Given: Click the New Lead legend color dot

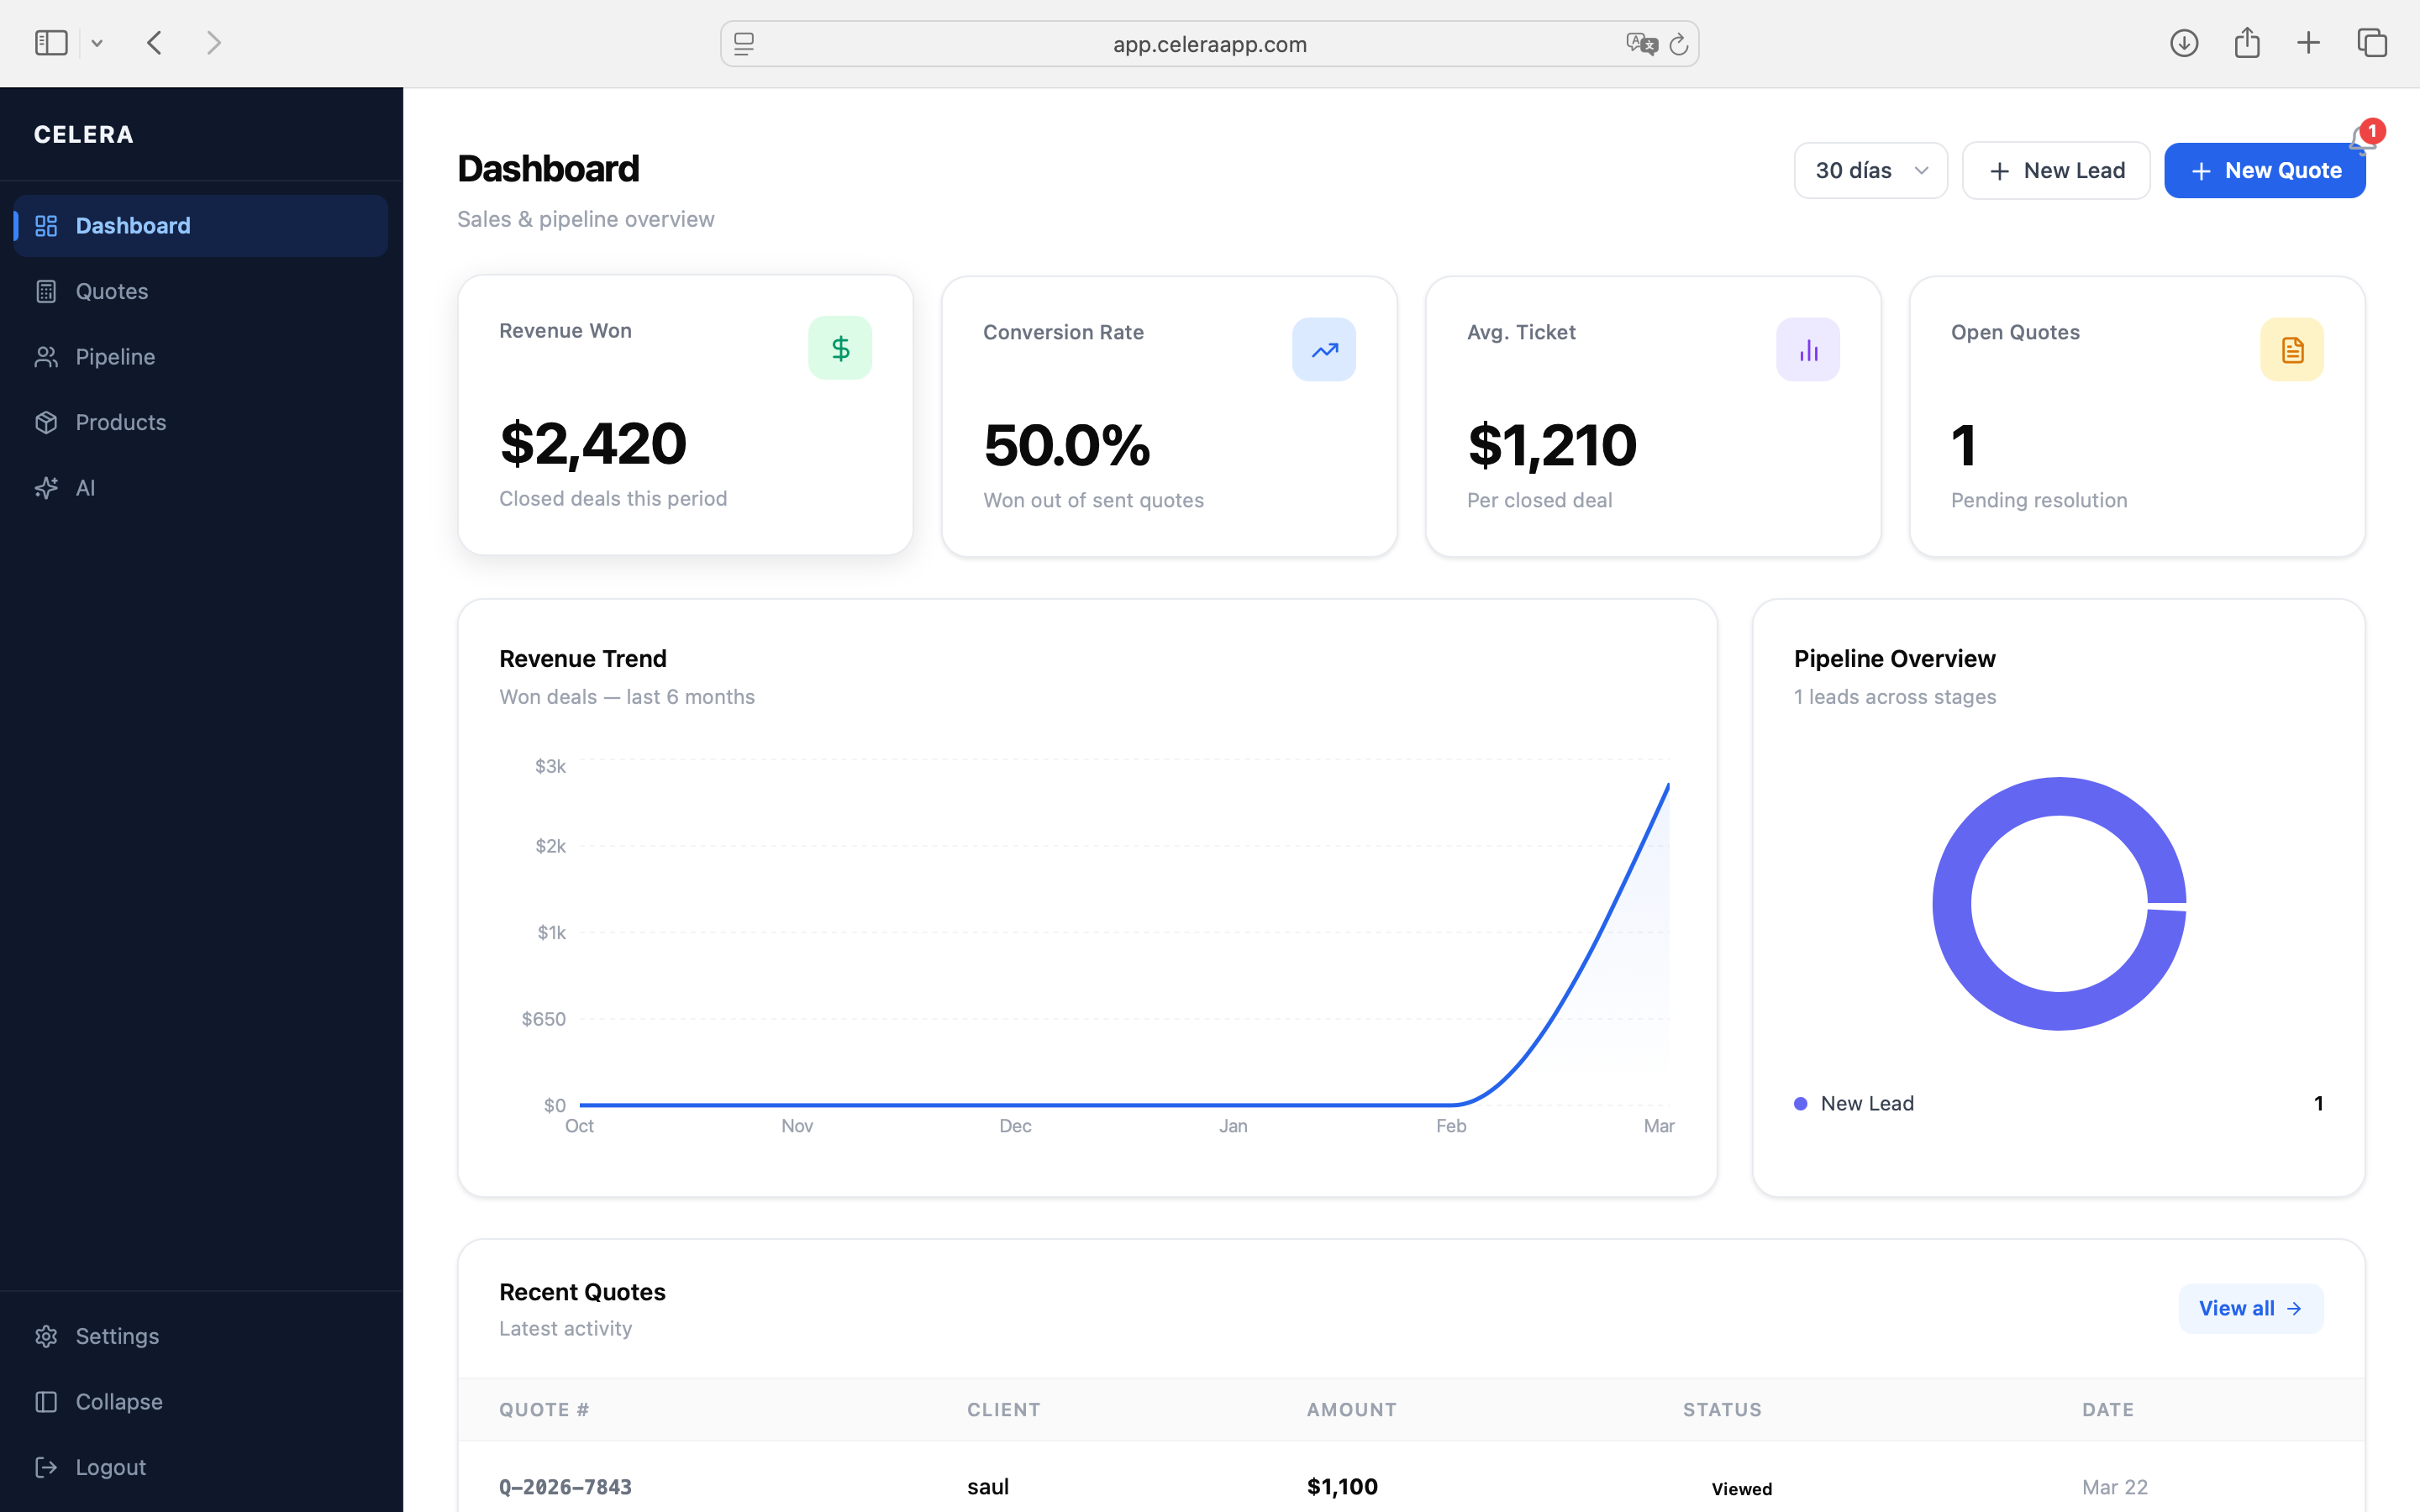Looking at the screenshot, I should (1800, 1103).
